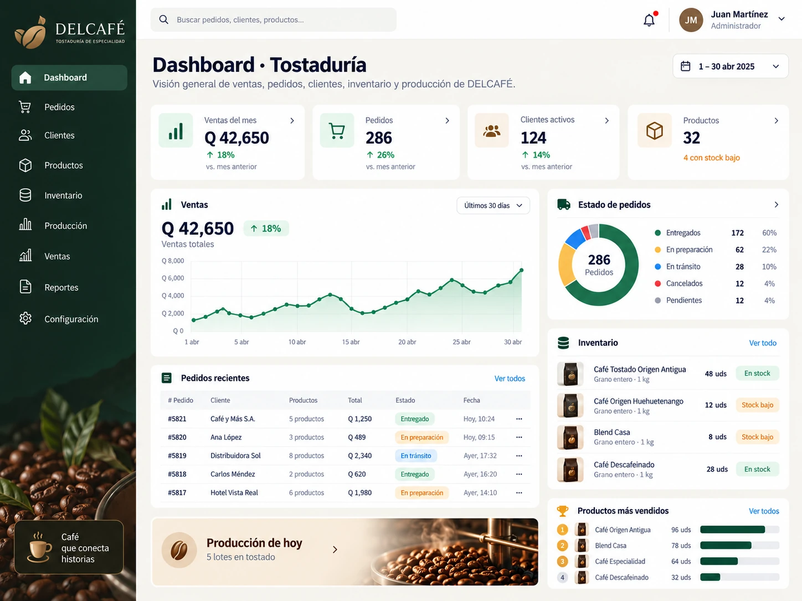Expand the Ventas del mes card arrow
This screenshot has height=601, width=802.
tap(292, 121)
